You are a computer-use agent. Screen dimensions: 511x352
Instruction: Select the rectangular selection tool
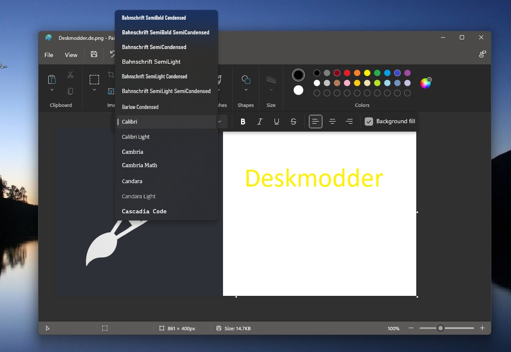[94, 80]
